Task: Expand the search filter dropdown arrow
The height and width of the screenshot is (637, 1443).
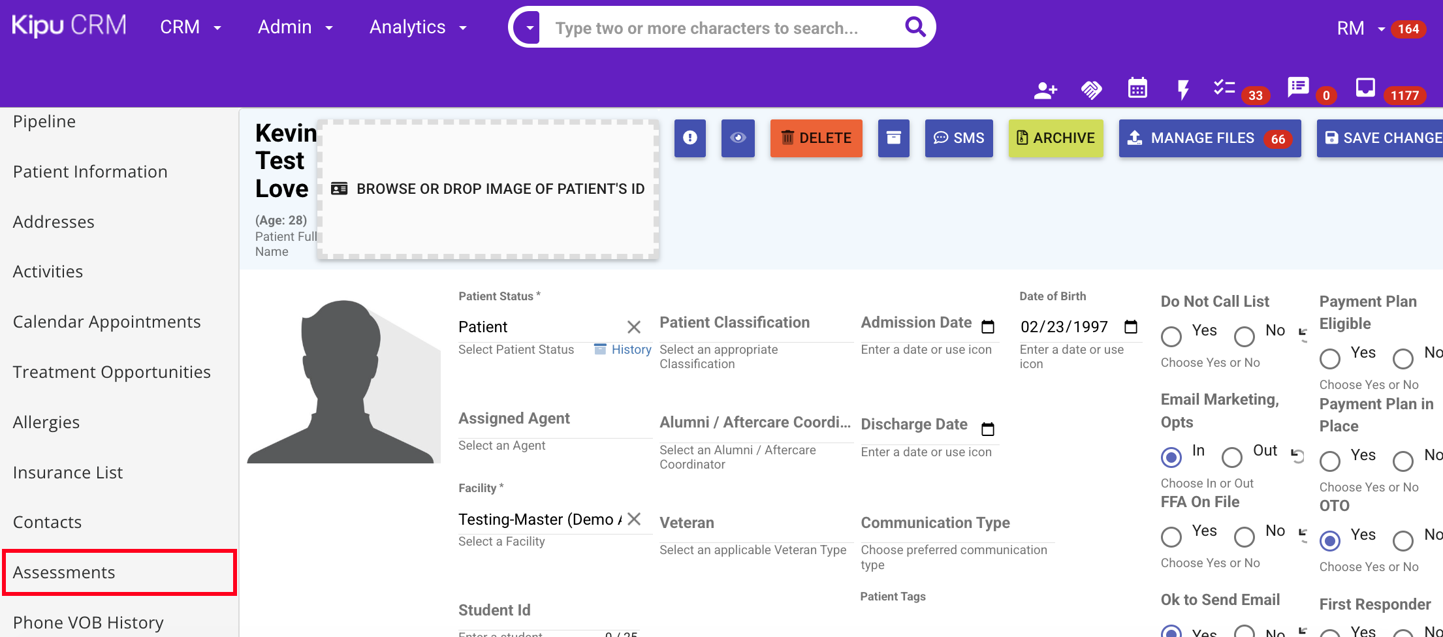Action: [x=530, y=28]
